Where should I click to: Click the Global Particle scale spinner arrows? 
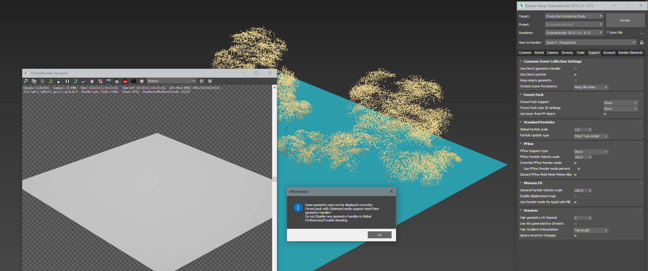[590, 130]
